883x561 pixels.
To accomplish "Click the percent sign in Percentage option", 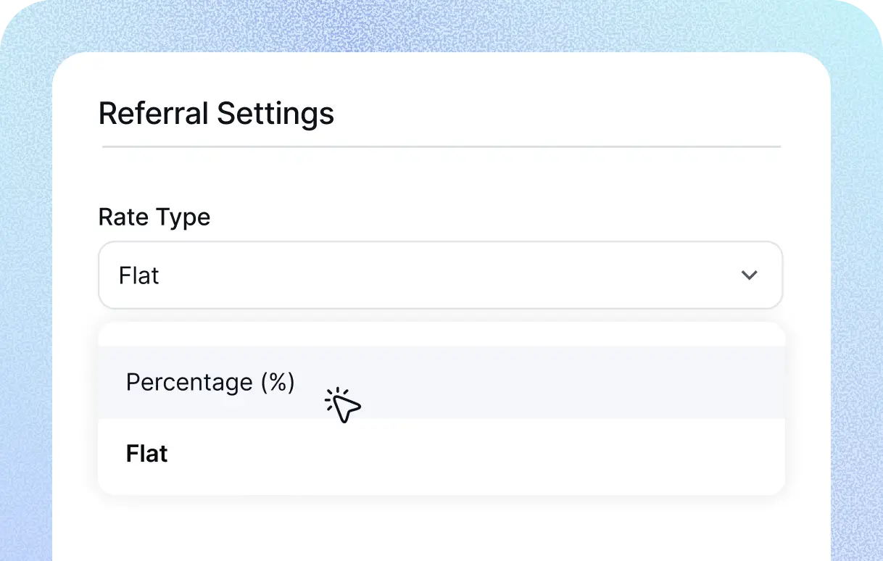I will [x=277, y=382].
